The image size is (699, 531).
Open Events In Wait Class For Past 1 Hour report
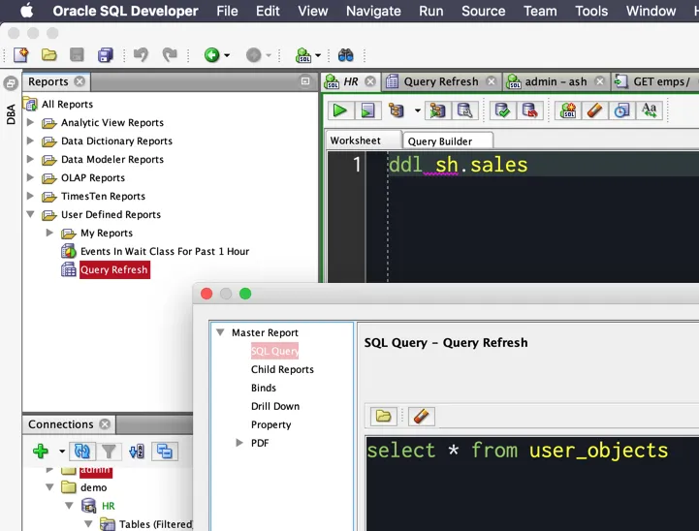pyautogui.click(x=164, y=252)
